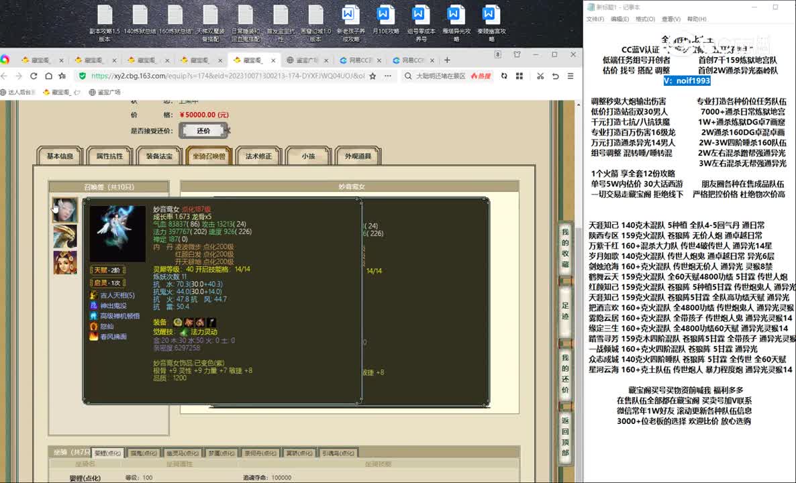Select the golden dragon pet thumbnail

(x=65, y=236)
